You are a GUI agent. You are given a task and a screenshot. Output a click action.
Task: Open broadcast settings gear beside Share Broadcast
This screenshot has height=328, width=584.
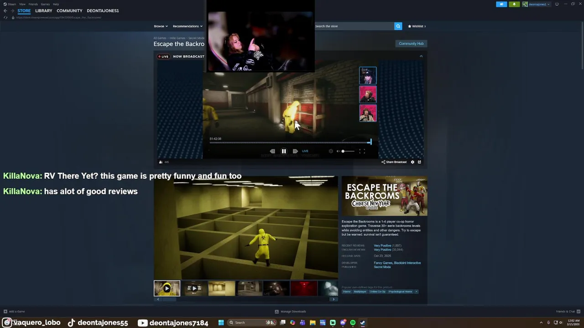(x=412, y=162)
